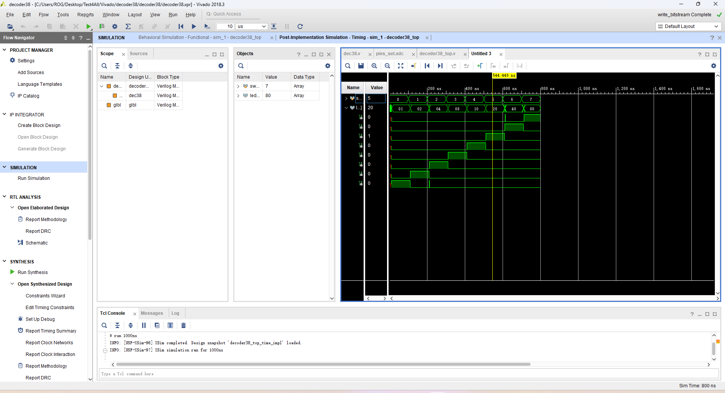Go to waveform time zero
Viewport: 725px width, 393px height.
tap(427, 66)
